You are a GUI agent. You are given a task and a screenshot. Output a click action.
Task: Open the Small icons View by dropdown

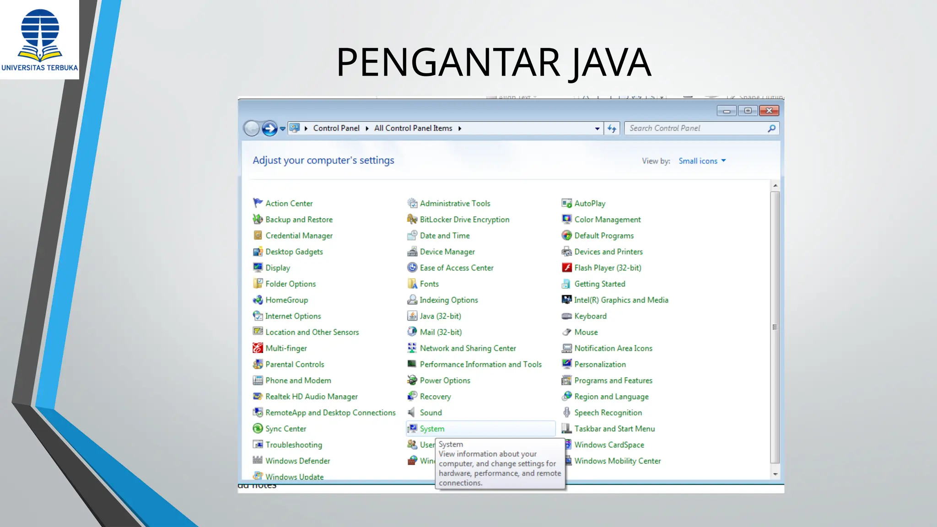tap(702, 161)
